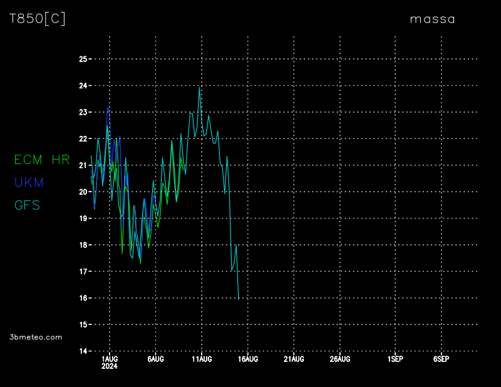Click the massa location label
This screenshot has height=387, width=501.
pos(432,19)
